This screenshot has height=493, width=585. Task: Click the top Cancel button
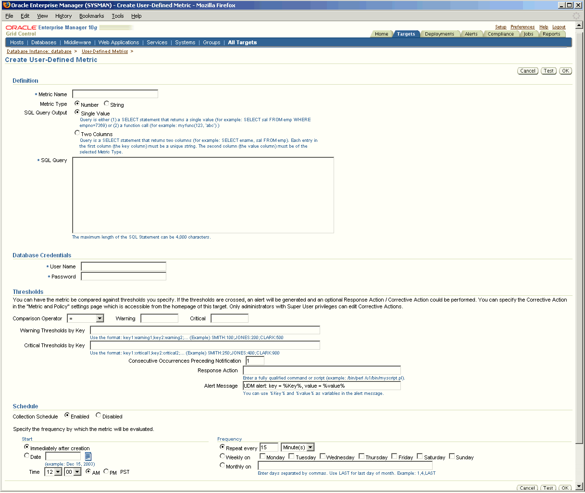tap(528, 71)
